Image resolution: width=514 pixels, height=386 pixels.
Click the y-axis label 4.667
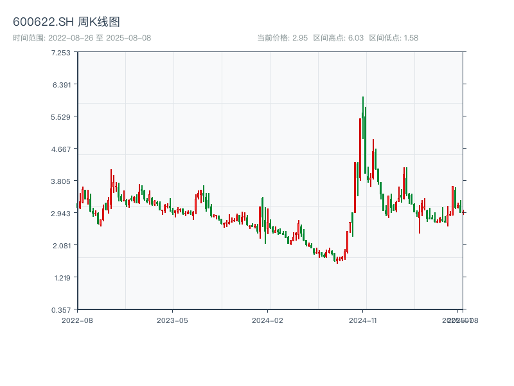coord(60,149)
